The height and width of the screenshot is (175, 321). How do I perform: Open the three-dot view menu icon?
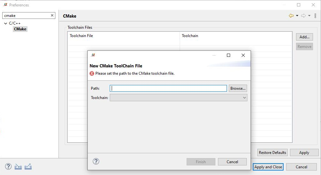click(x=315, y=16)
